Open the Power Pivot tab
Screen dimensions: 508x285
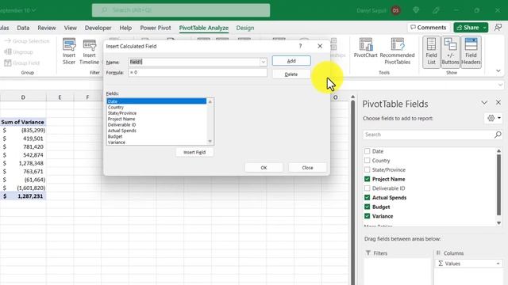pyautogui.click(x=156, y=28)
